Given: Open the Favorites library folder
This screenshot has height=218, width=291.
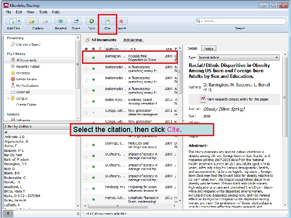Looking at the screenshot, I should 20,73.
